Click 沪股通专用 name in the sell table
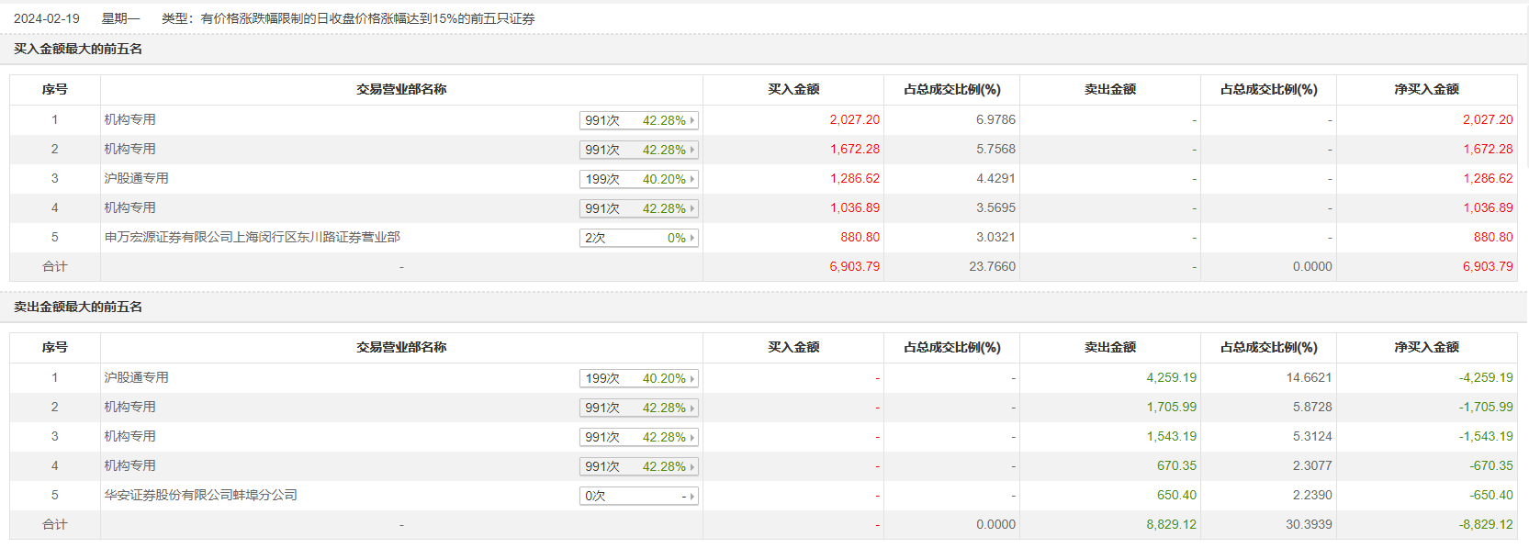This screenshot has width=1529, height=548. (x=136, y=377)
